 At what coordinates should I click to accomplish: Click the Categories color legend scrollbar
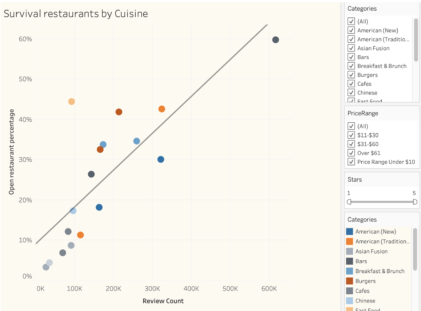click(x=415, y=249)
